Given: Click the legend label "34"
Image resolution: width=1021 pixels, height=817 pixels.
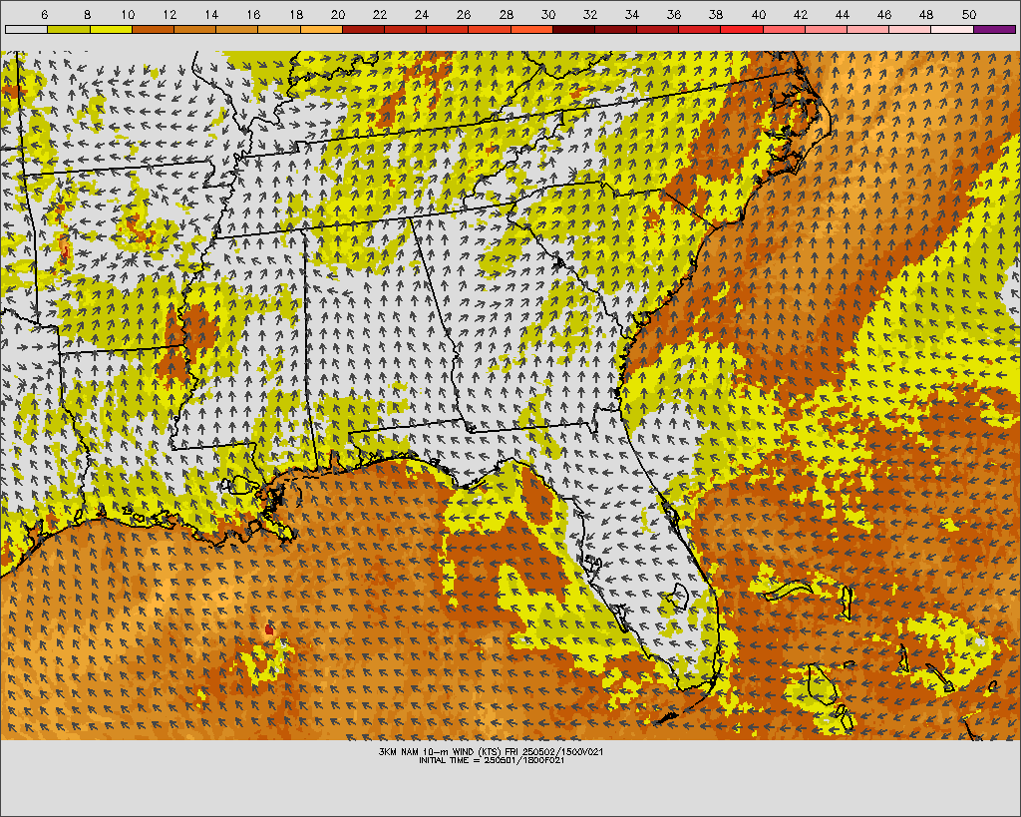Looking at the screenshot, I should tap(631, 15).
